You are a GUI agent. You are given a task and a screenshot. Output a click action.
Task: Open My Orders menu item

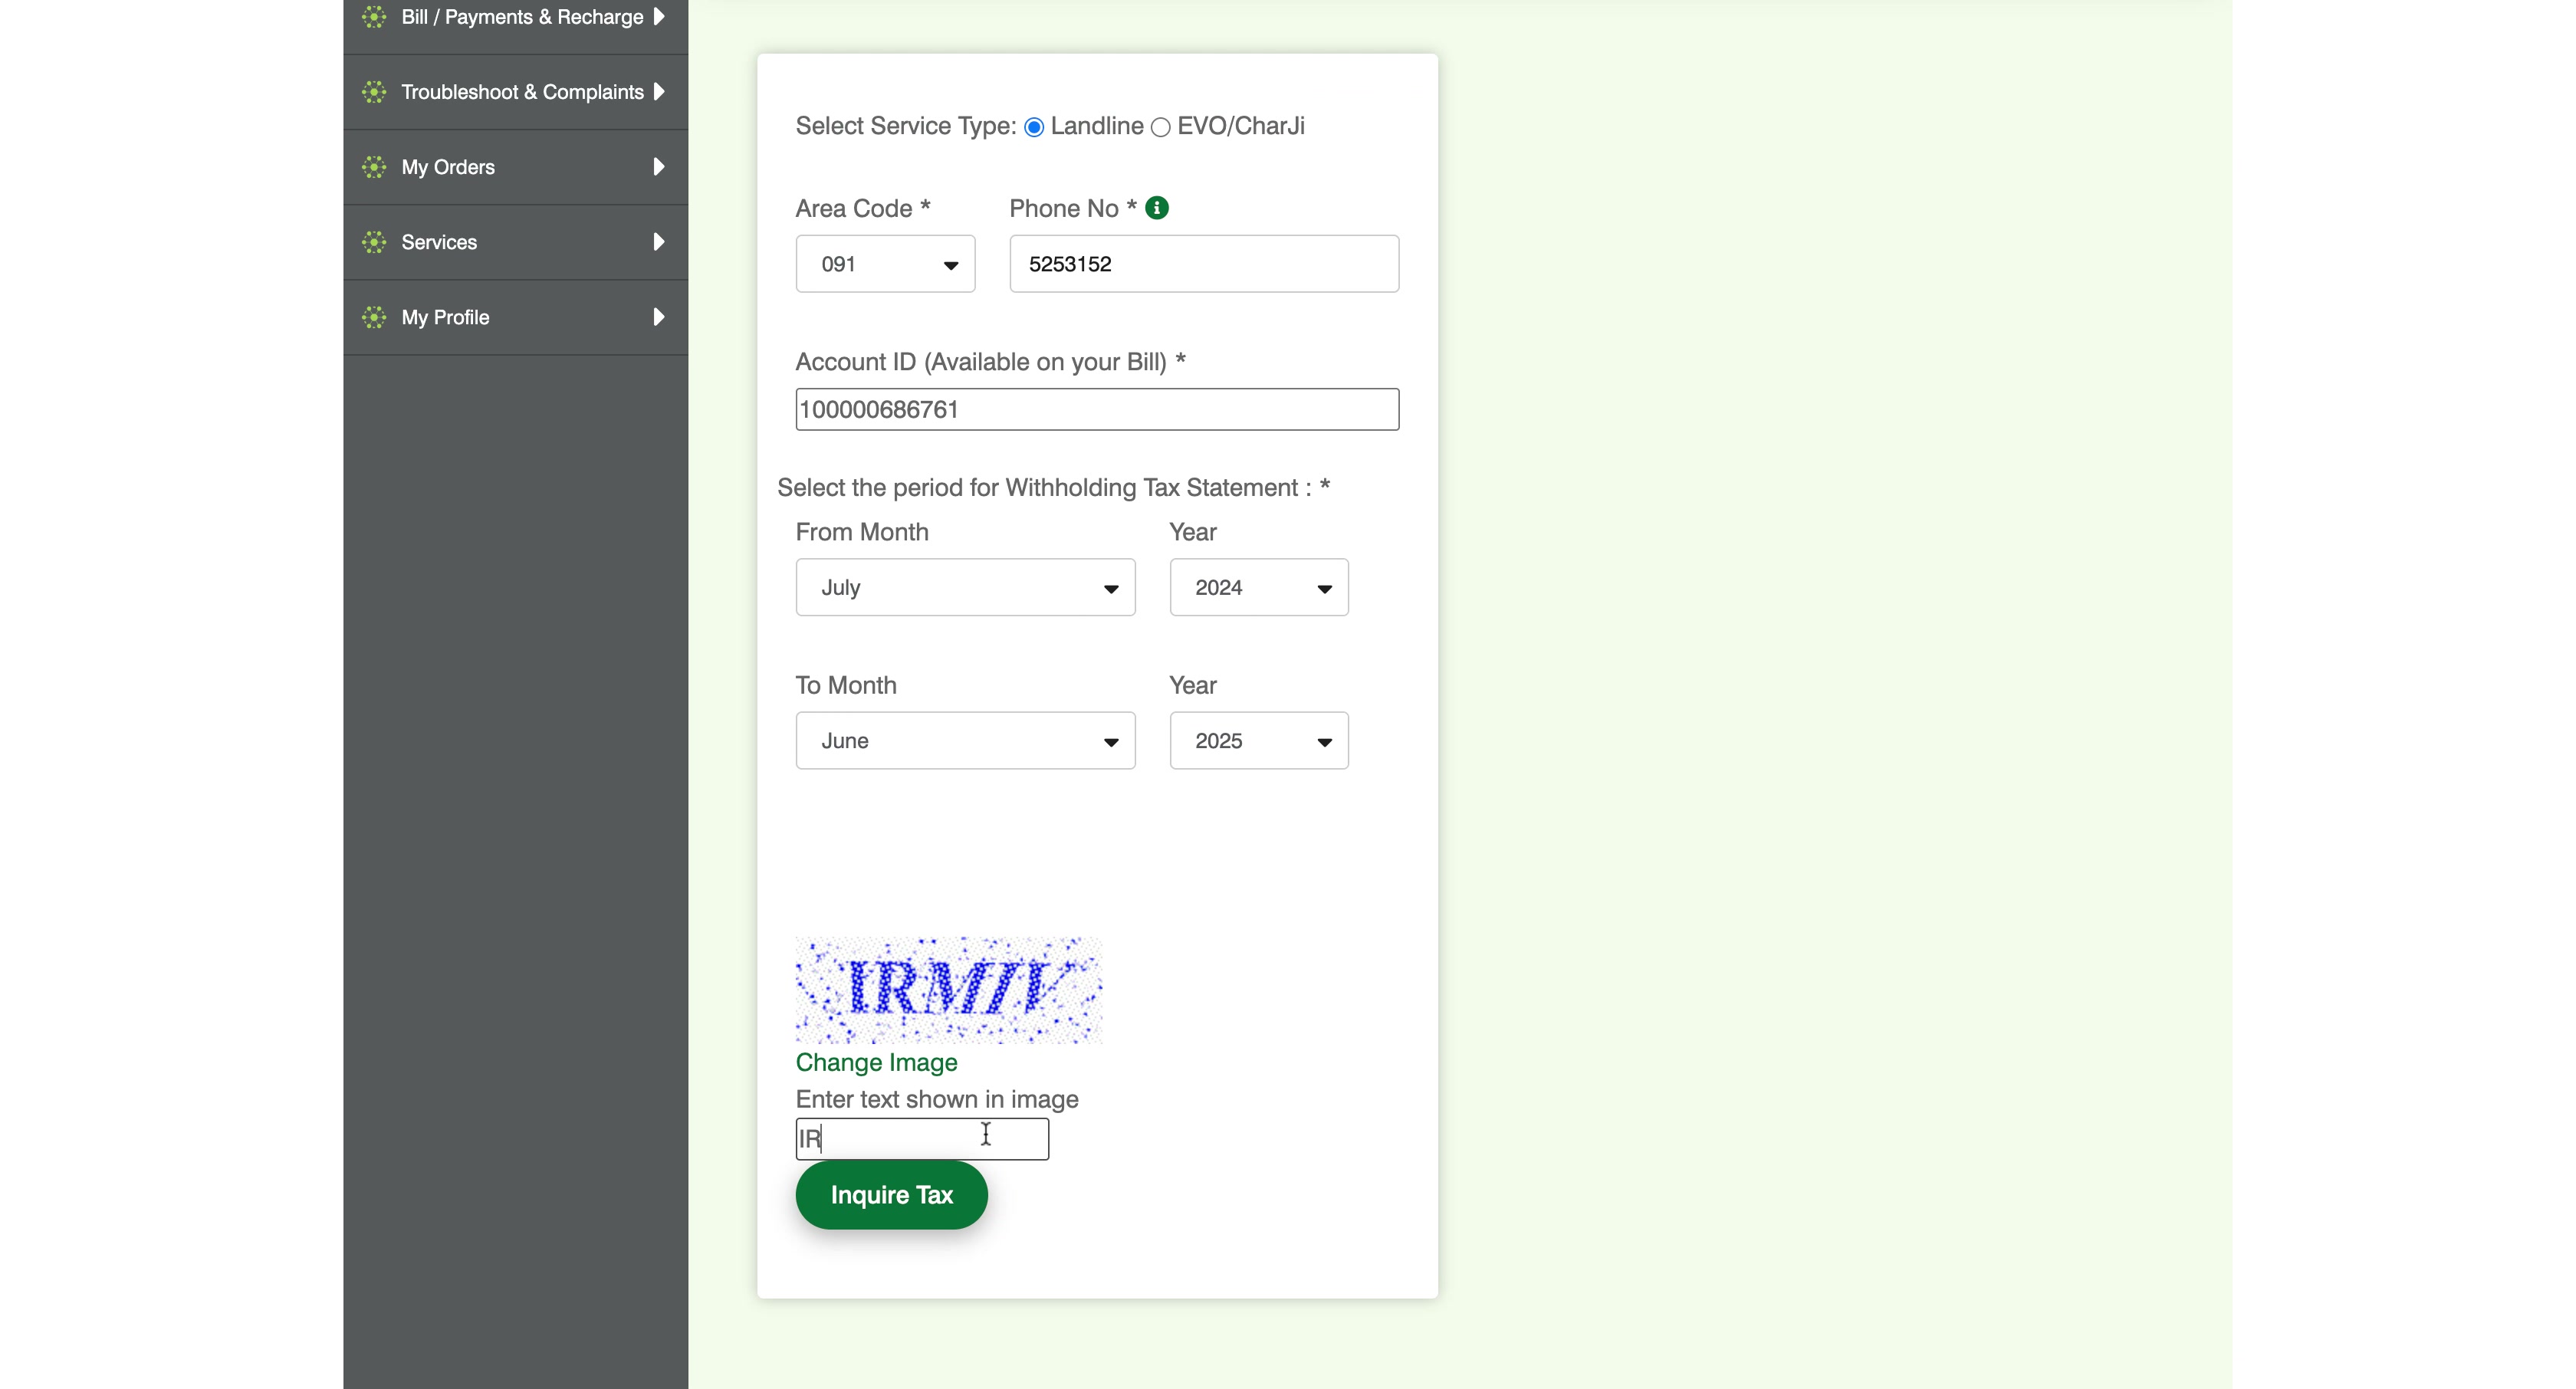[x=515, y=167]
